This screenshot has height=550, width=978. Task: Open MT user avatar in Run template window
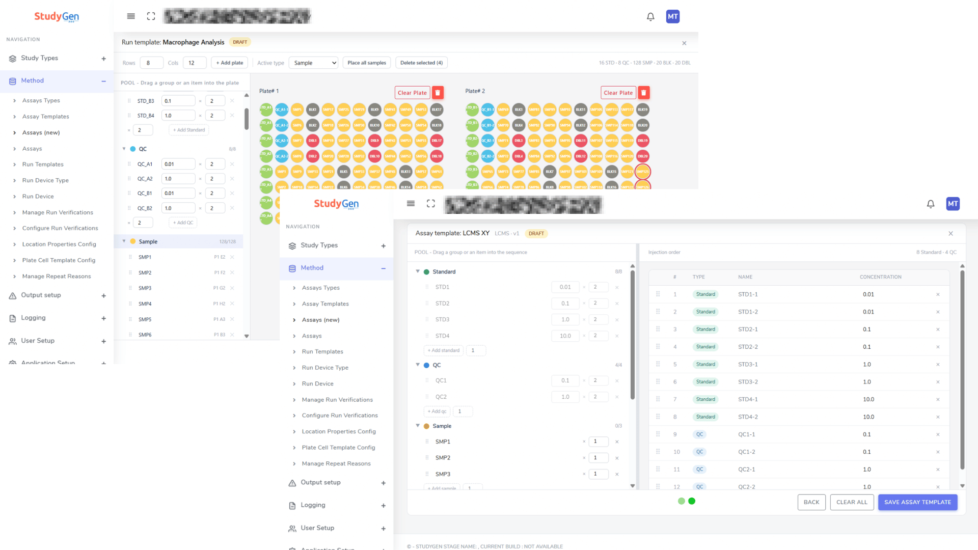(673, 16)
